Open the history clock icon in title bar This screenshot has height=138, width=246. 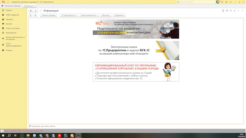222,2
